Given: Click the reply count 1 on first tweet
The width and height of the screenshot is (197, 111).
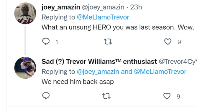Looking at the screenshot, I should [x=57, y=42].
